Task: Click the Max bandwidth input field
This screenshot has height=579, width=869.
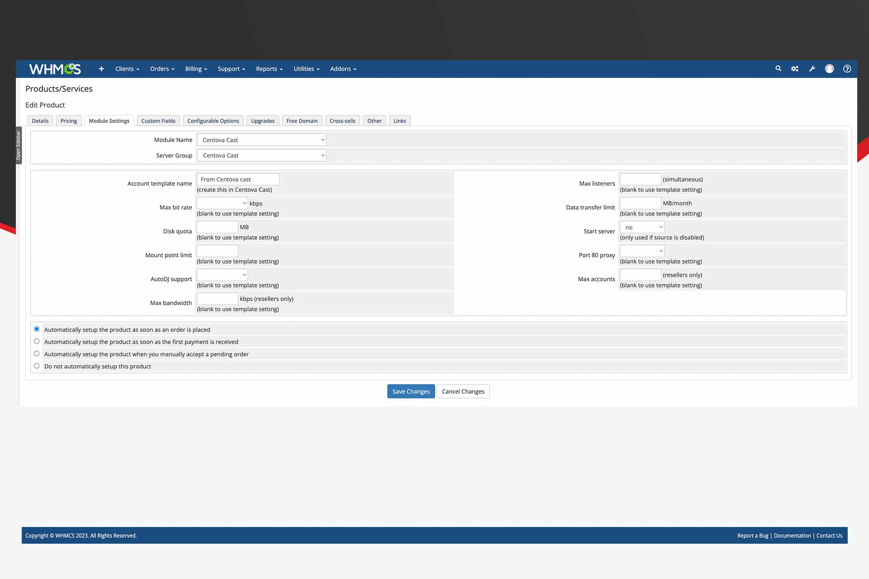Action: 217,299
